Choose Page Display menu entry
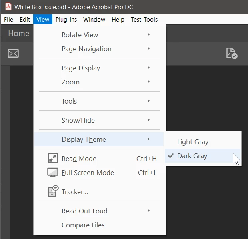Image resolution: width=248 pixels, height=239 pixels. pyautogui.click(x=100, y=68)
